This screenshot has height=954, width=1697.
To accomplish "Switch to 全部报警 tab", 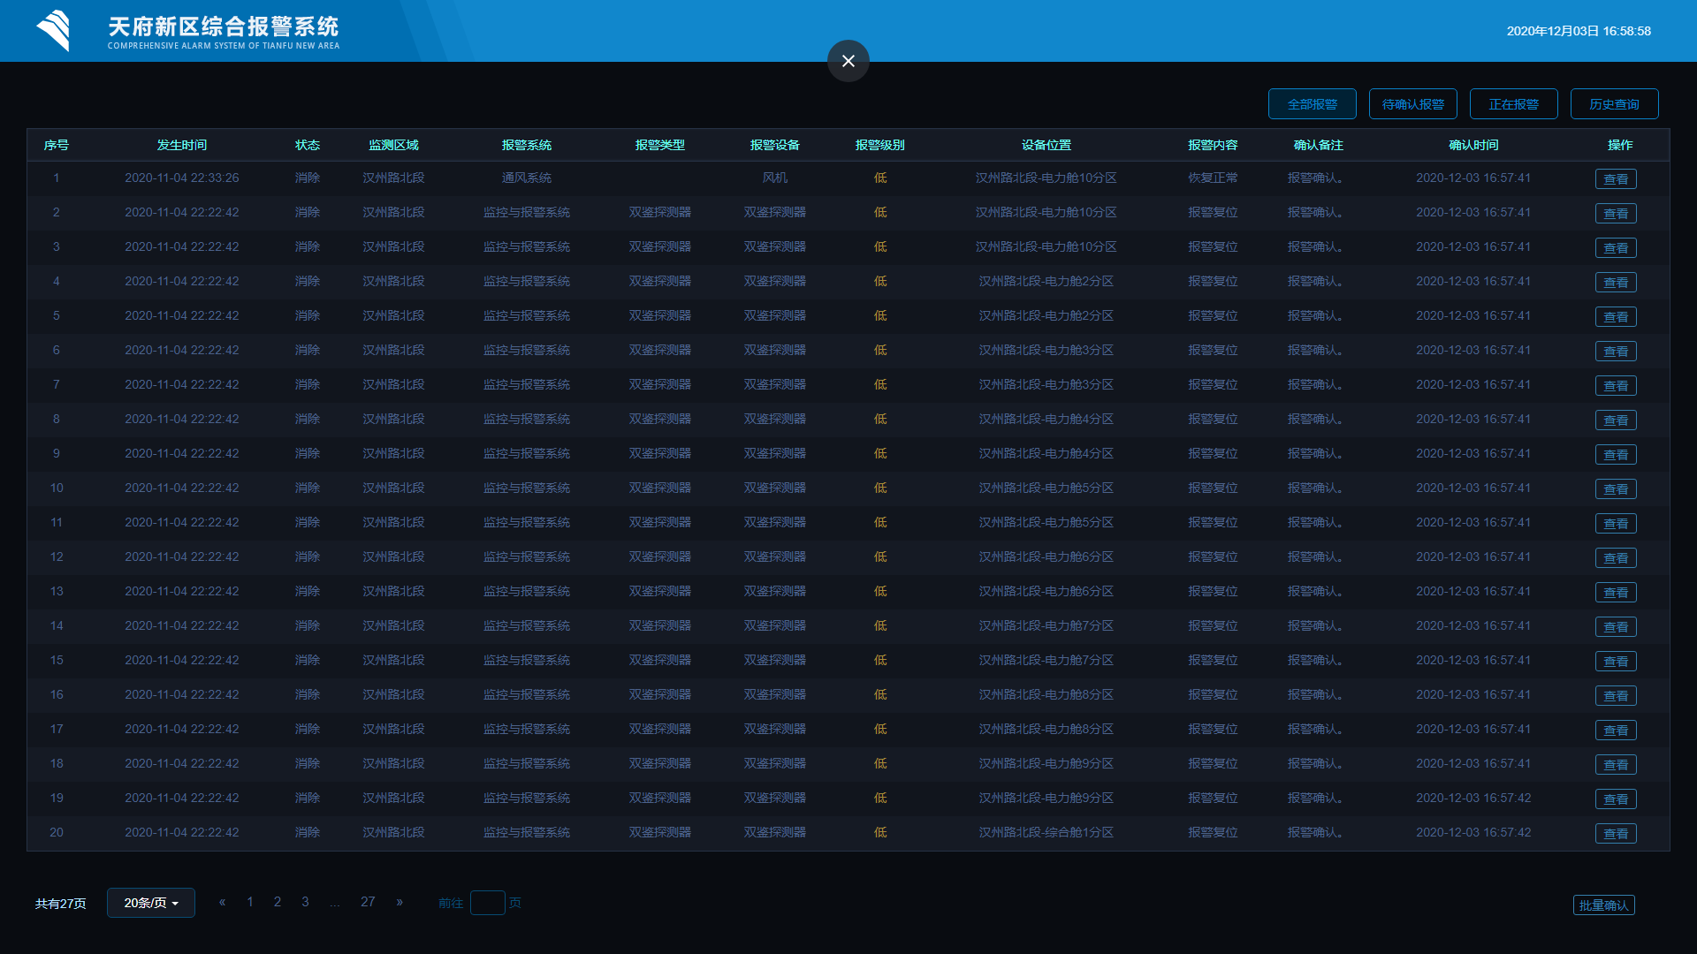I will tap(1312, 104).
